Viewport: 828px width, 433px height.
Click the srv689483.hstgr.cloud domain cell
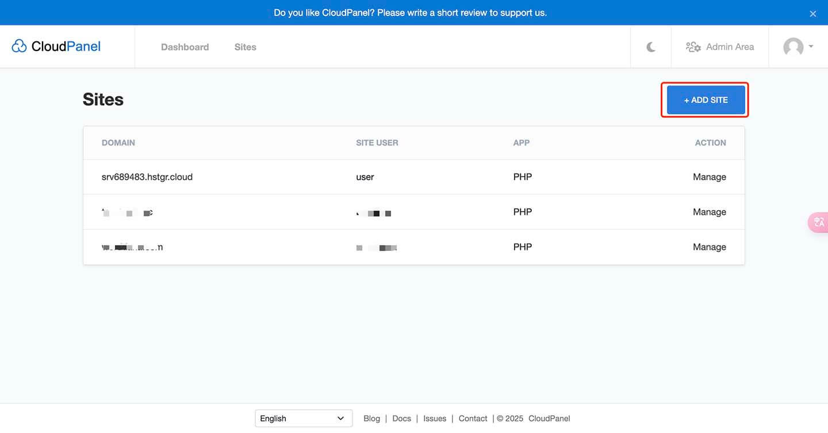pos(147,177)
